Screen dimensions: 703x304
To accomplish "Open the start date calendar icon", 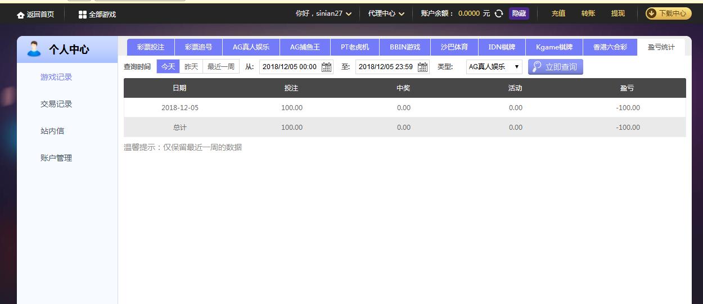I will coord(326,67).
